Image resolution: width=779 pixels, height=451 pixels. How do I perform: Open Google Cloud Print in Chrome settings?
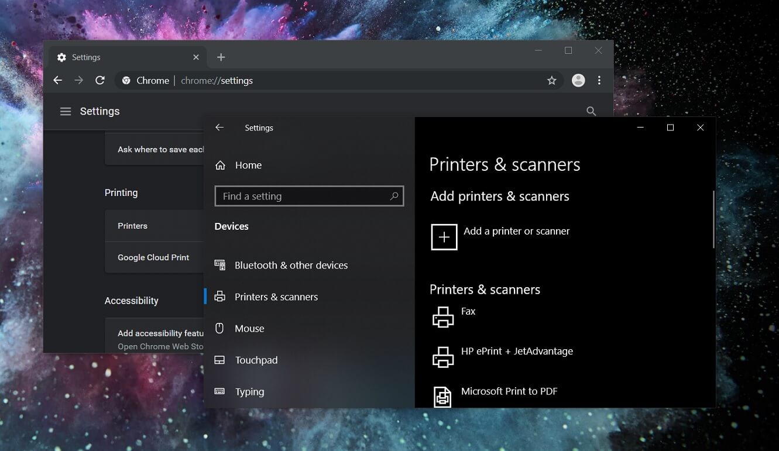pyautogui.click(x=153, y=257)
